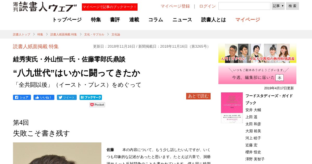Select author 上田 遥
The height and width of the screenshot is (164, 312).
251,117
